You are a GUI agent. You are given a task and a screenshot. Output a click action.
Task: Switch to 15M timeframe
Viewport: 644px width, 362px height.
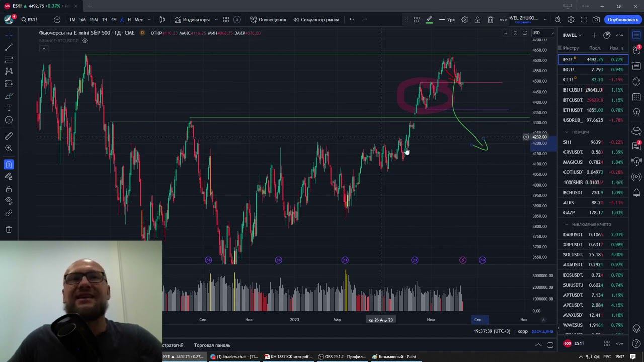pos(94,20)
